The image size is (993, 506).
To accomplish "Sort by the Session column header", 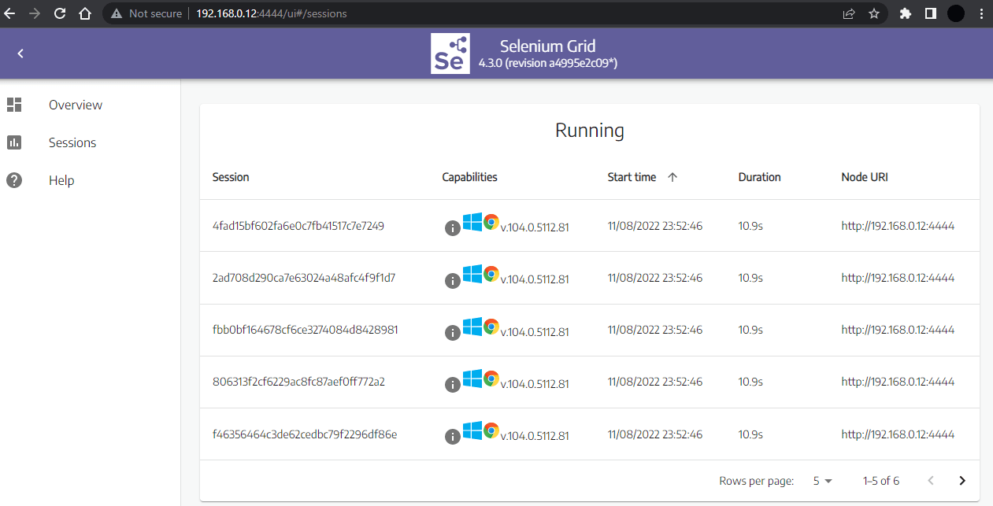I will 231,177.
